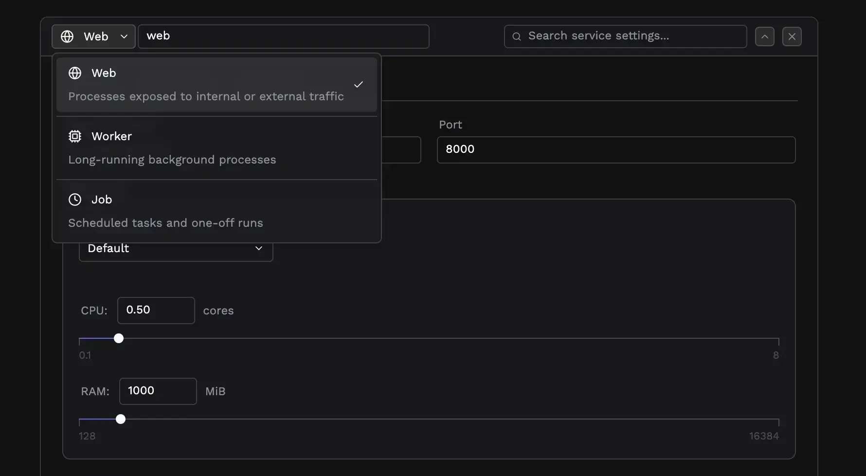Choose Web from the open service type list

(x=204, y=84)
